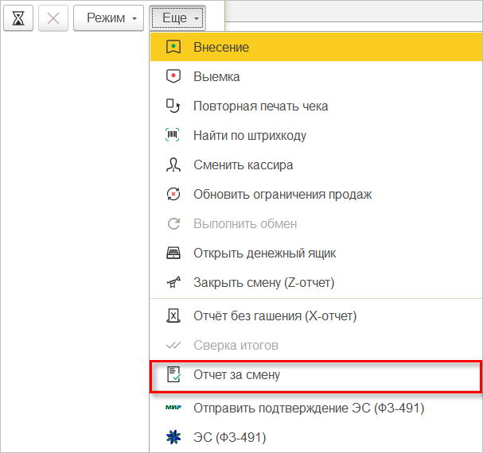The width and height of the screenshot is (483, 453).
Task: Choose Отчет за смену from menu
Action: (x=236, y=375)
